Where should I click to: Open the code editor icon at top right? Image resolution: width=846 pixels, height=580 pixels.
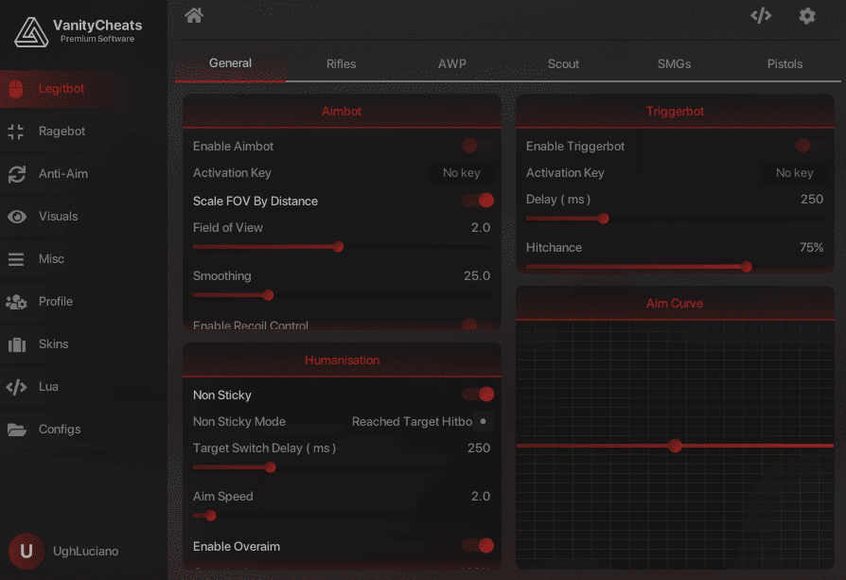pos(761,15)
